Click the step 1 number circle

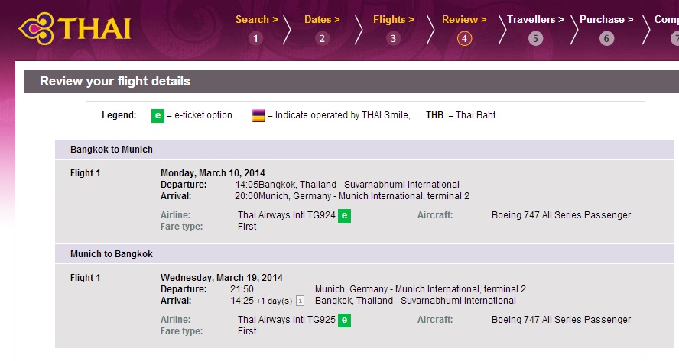(256, 39)
